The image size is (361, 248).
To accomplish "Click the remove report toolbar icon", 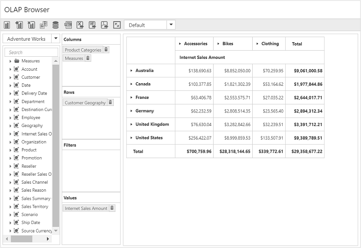I will 31,25.
